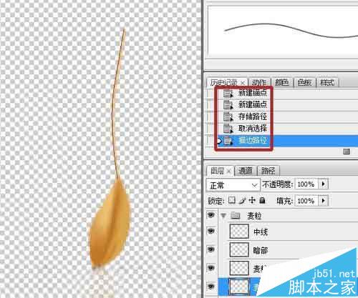
Task: Switch to the 样式 (Styles) tab
Action: (x=327, y=82)
